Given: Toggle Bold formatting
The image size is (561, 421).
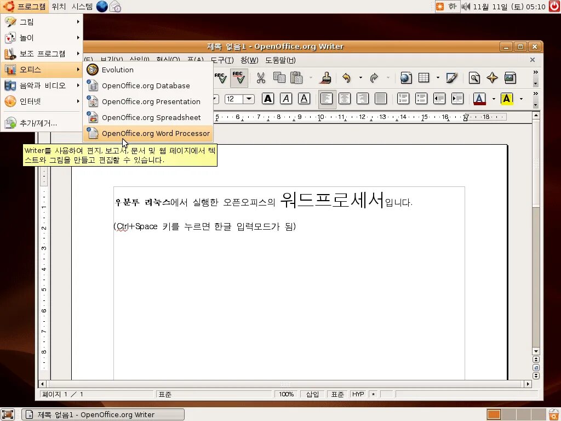Looking at the screenshot, I should coord(267,99).
